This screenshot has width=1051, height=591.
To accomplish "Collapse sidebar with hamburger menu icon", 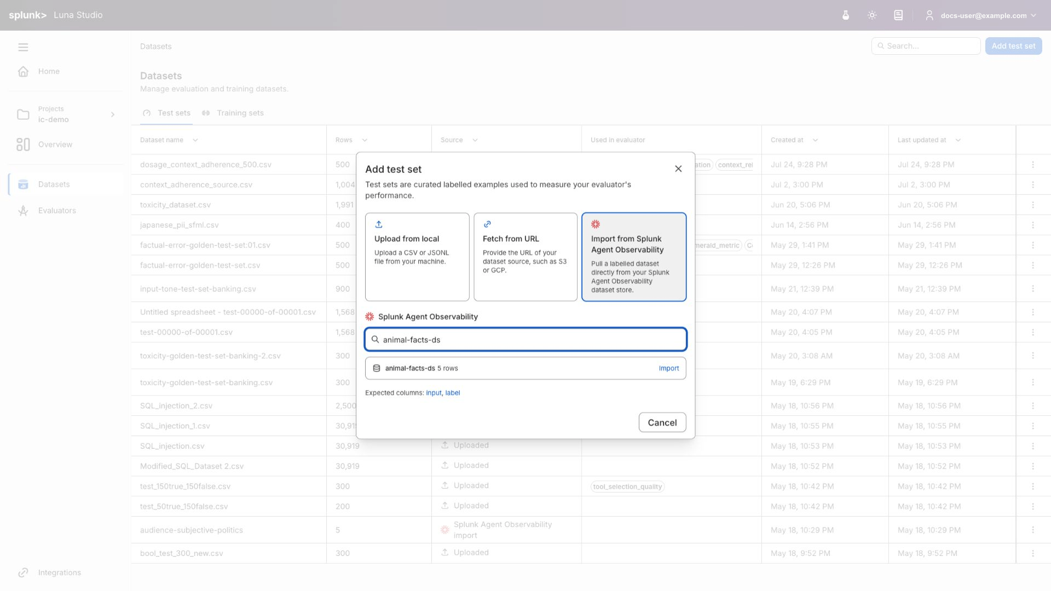I will (x=23, y=47).
